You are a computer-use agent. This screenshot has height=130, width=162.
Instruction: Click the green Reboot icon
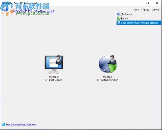tap(119, 18)
